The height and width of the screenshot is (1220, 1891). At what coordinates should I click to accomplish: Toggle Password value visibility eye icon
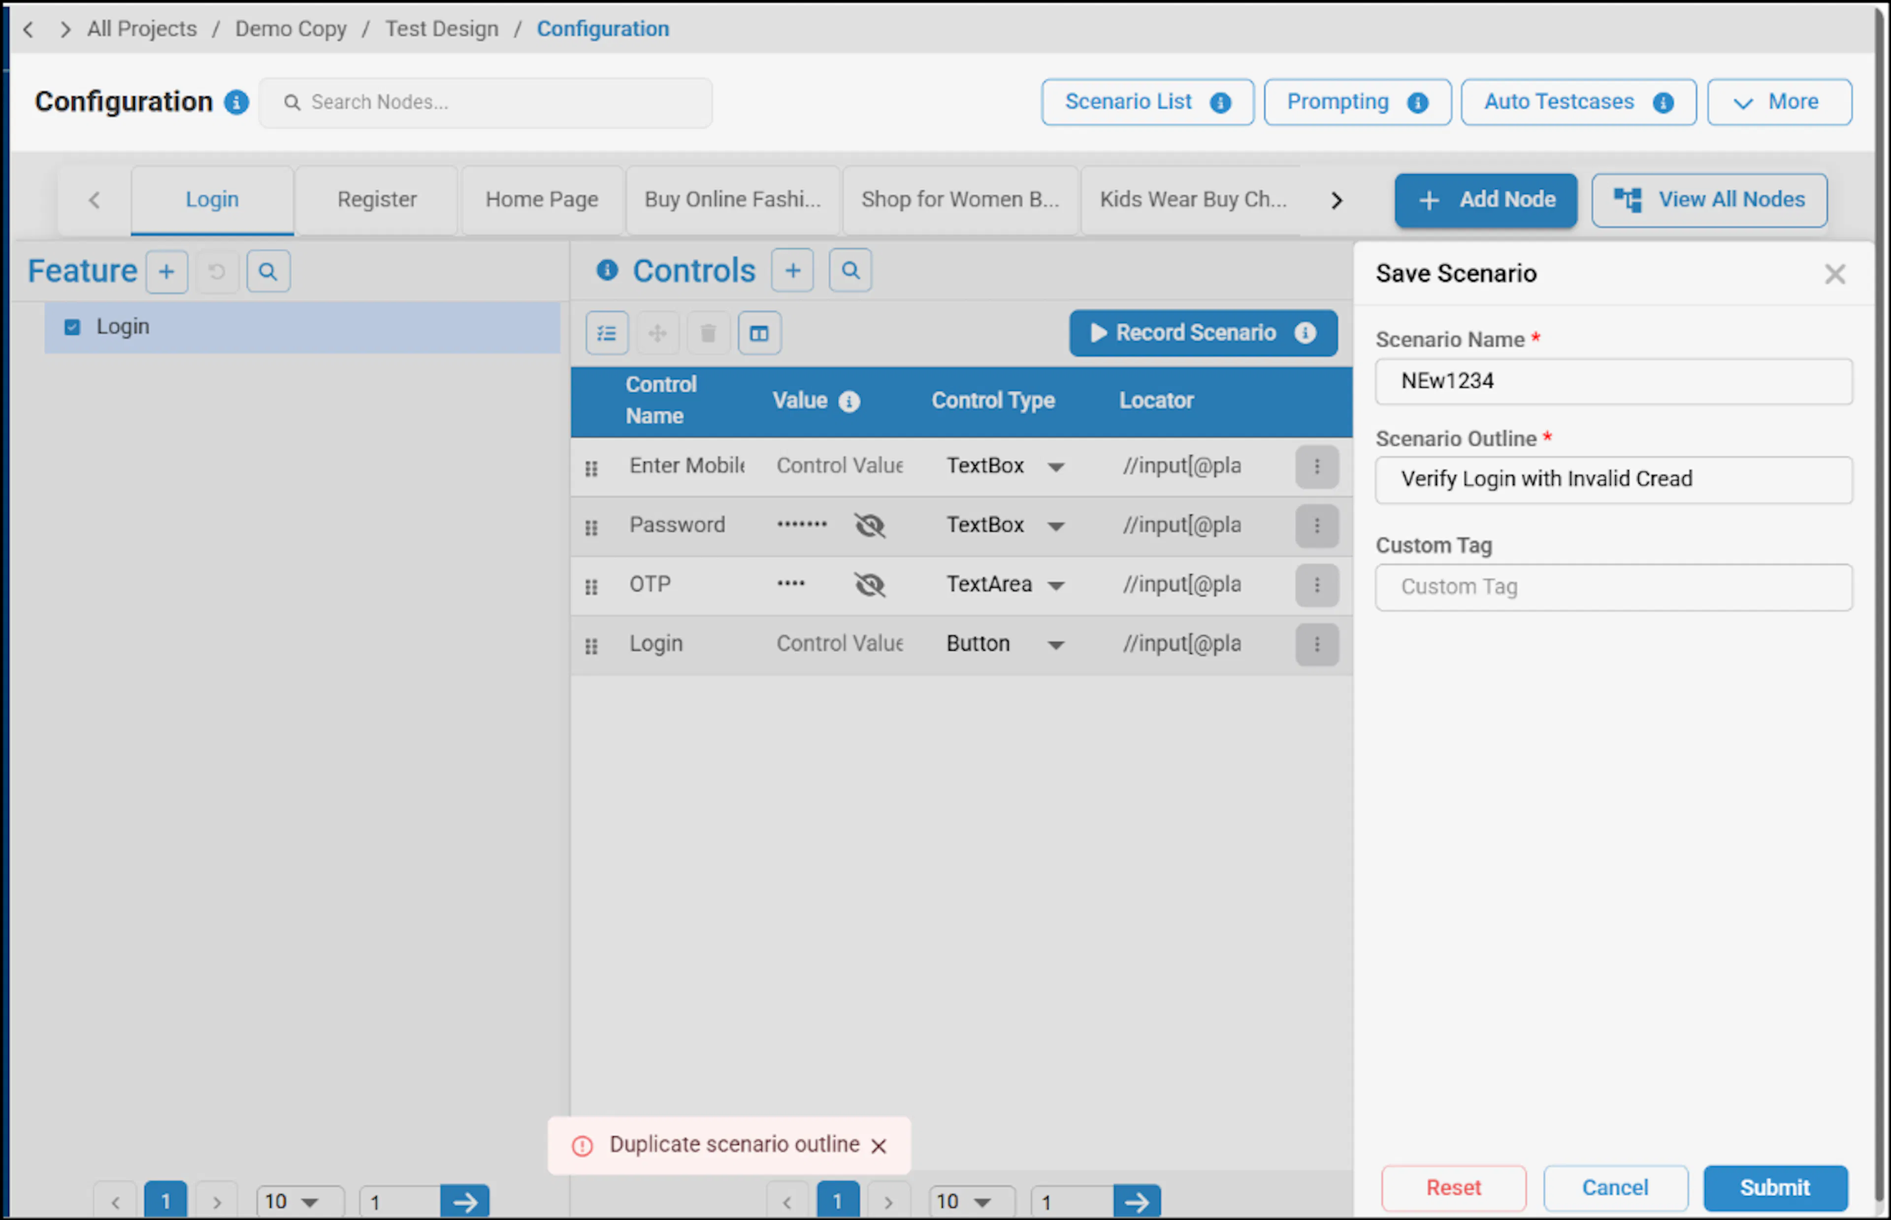coord(869,525)
